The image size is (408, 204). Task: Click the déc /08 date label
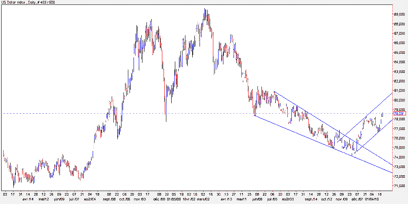[159, 199]
